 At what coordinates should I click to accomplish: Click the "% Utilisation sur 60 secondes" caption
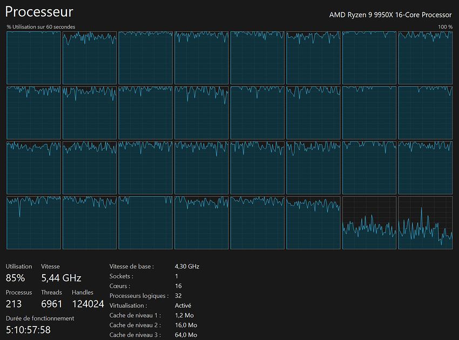(41, 26)
